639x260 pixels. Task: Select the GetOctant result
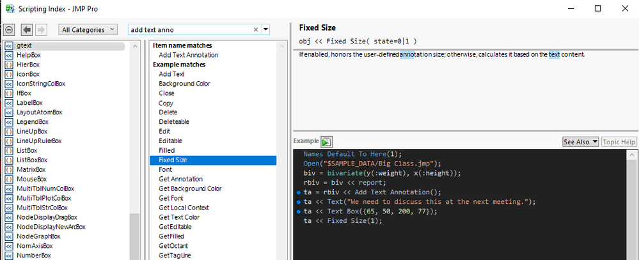173,246
